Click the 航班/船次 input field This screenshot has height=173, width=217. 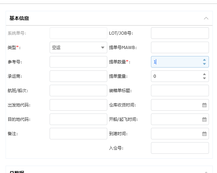[78, 91]
